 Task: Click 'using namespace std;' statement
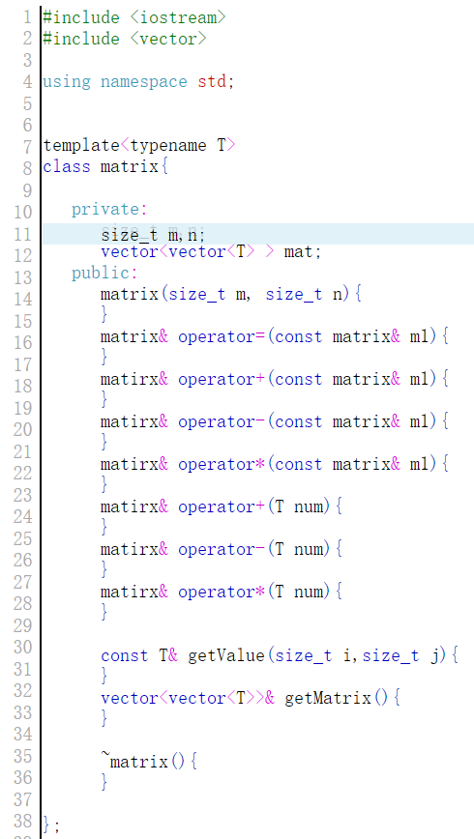click(x=138, y=82)
